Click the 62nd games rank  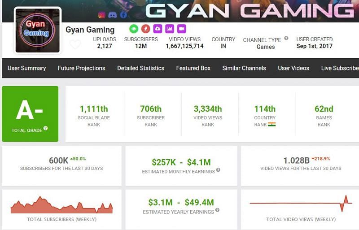[x=324, y=109]
